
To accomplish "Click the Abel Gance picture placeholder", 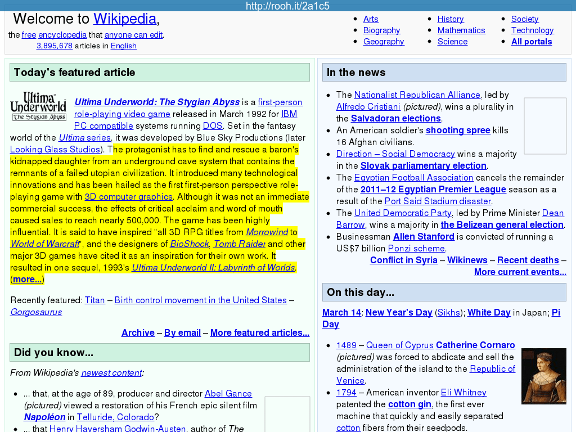I will pyautogui.click(x=287, y=413).
